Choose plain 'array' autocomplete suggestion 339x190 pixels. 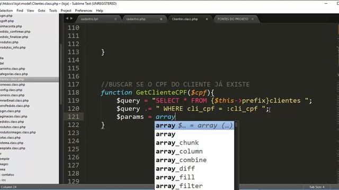pyautogui.click(x=194, y=134)
